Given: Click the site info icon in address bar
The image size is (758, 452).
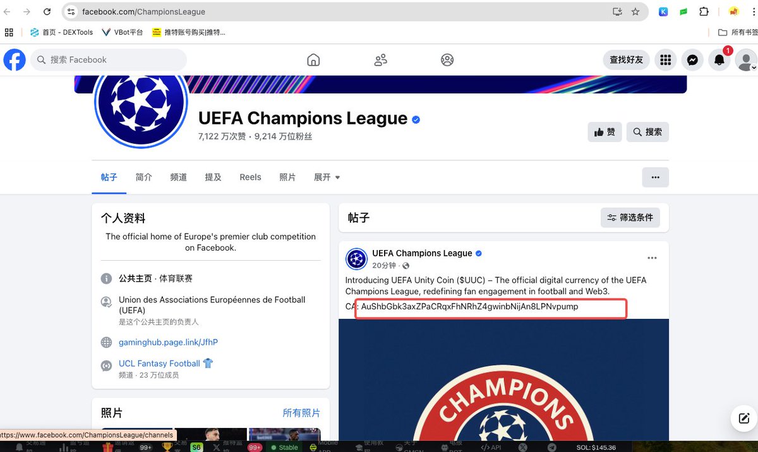Looking at the screenshot, I should pyautogui.click(x=71, y=12).
